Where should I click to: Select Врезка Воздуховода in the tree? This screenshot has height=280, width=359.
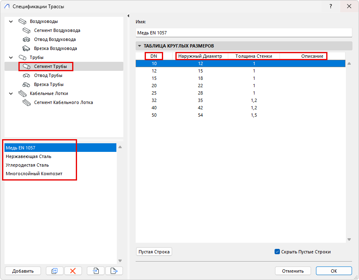[x=55, y=48]
